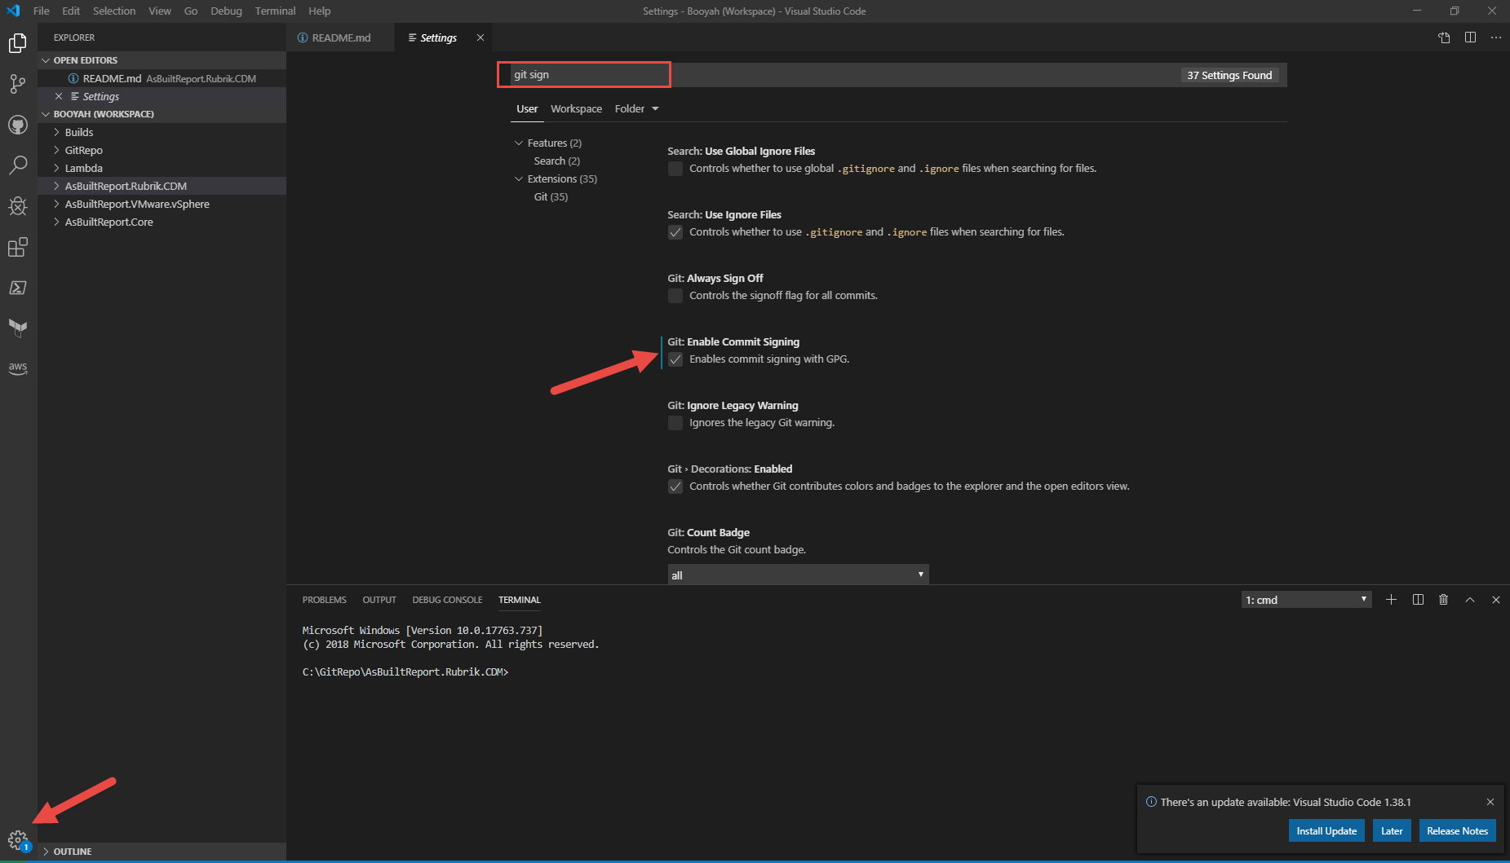
Task: Open README.md in Open Editors
Action: (162, 78)
